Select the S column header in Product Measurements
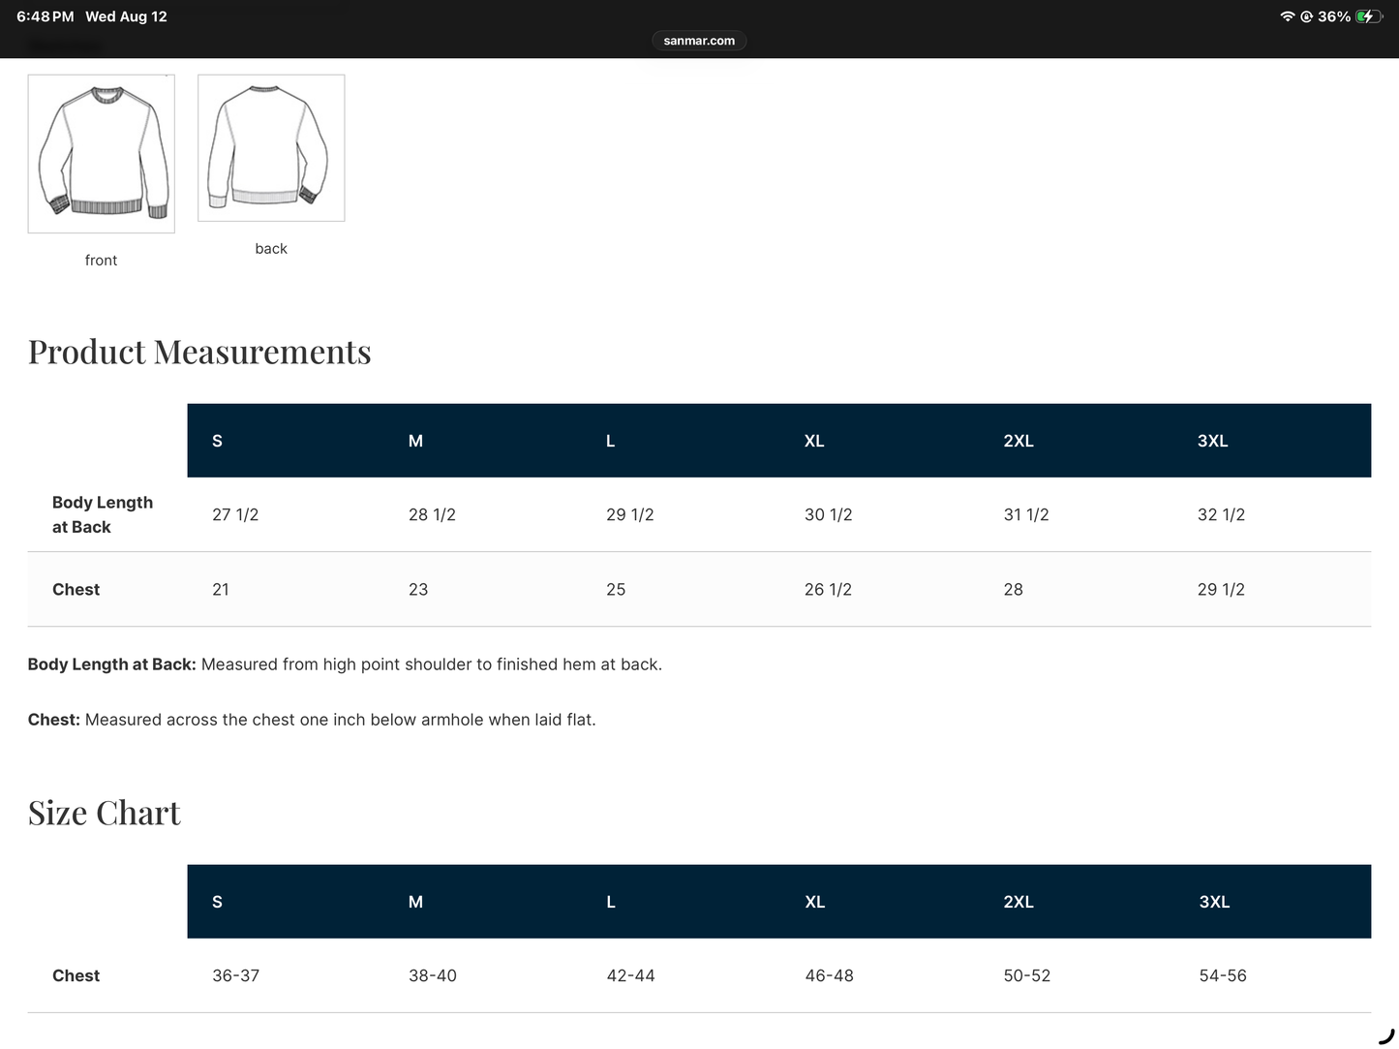 tap(218, 441)
